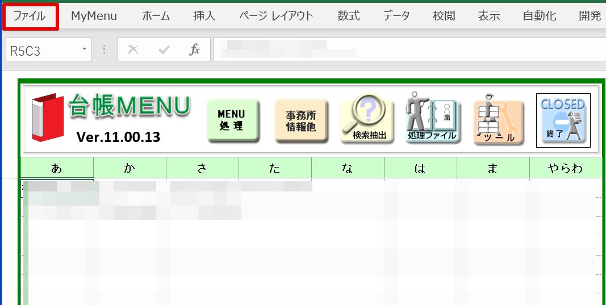Click the cancel (X) formula icon
This screenshot has height=305, width=606.
[133, 50]
